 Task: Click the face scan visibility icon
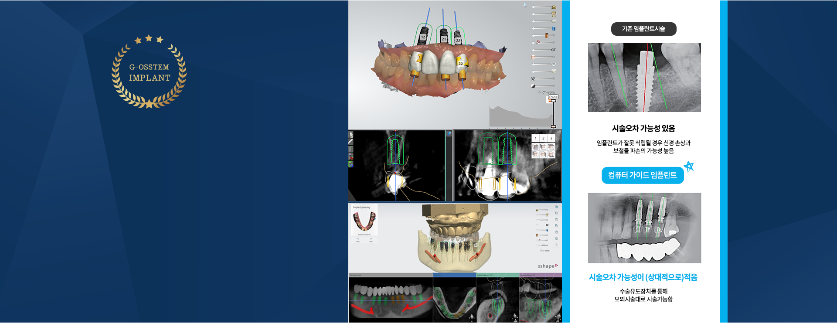533,57
